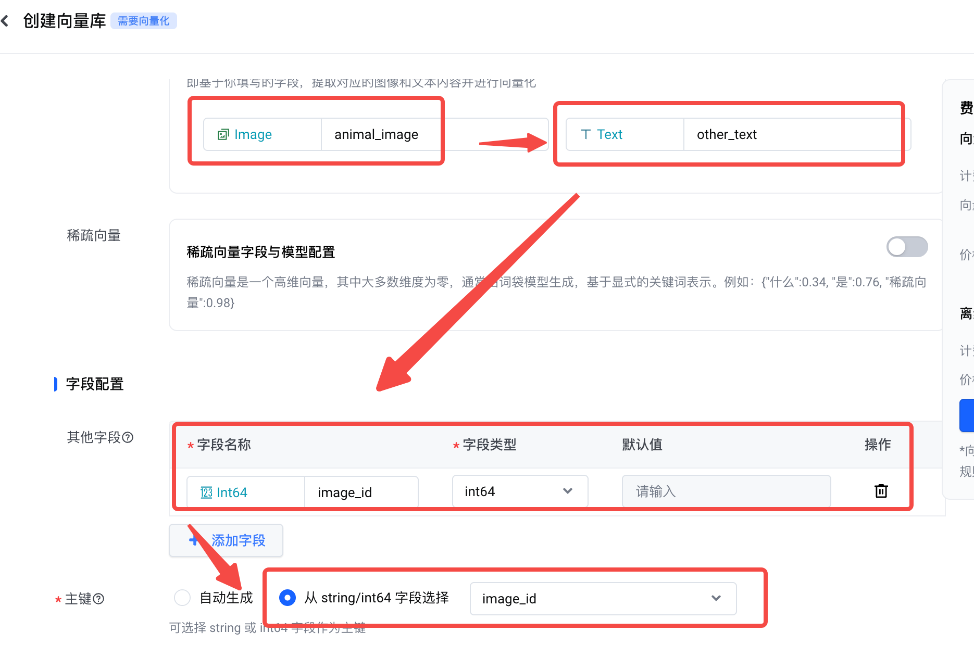Edit the image_id field name
This screenshot has width=974, height=657.
(x=361, y=492)
